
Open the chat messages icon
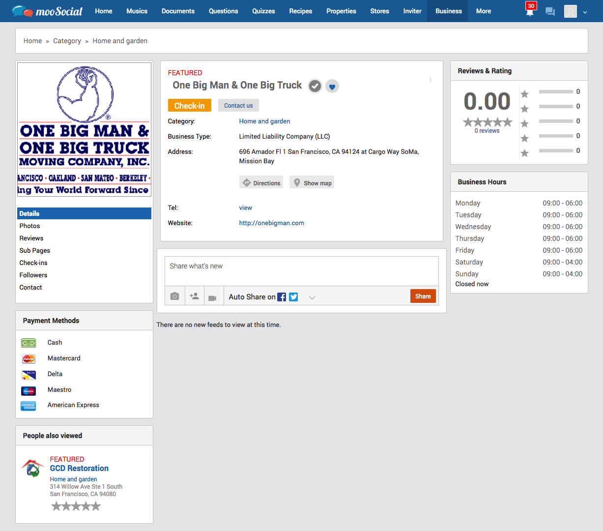point(550,11)
